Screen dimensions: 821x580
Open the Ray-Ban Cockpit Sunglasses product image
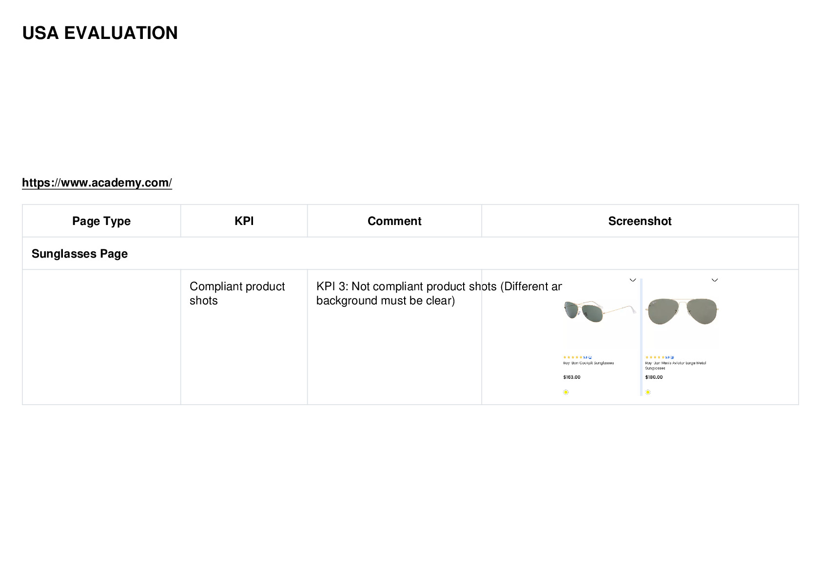600,312
